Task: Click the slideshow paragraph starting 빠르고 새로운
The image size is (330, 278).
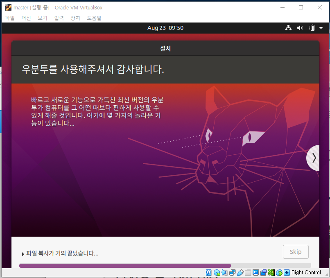Action: click(97, 111)
